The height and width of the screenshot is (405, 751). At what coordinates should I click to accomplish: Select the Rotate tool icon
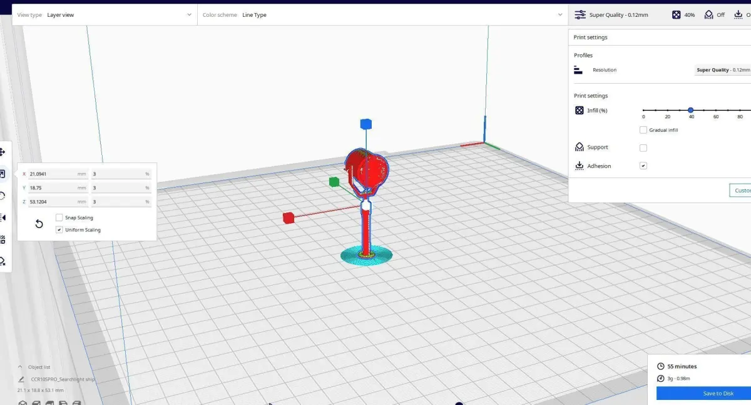click(3, 196)
